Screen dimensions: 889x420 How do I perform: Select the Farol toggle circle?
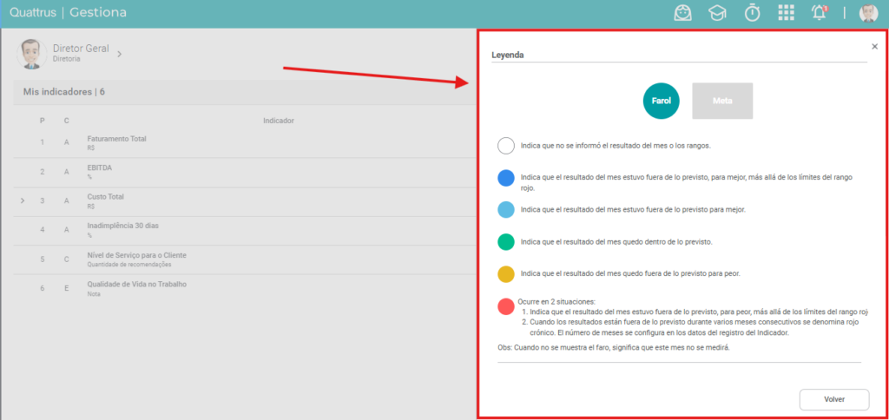(x=661, y=101)
